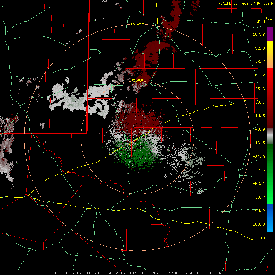This screenshot has width=275, height=275.
Task: Click the [KT] units label
Action: pos(261,21)
